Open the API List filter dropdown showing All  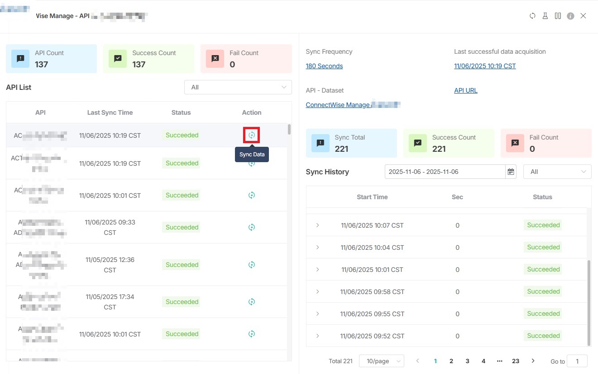(238, 87)
